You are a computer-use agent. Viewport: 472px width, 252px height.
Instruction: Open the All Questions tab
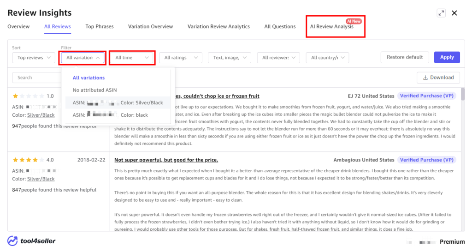280,26
